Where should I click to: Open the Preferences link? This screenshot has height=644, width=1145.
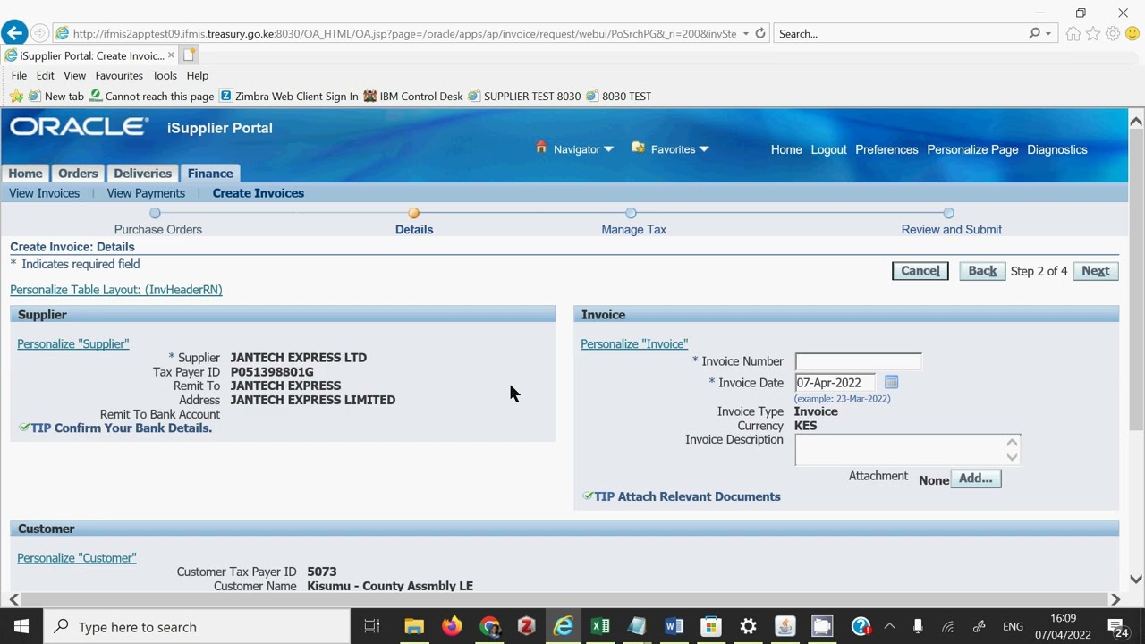[x=886, y=149]
